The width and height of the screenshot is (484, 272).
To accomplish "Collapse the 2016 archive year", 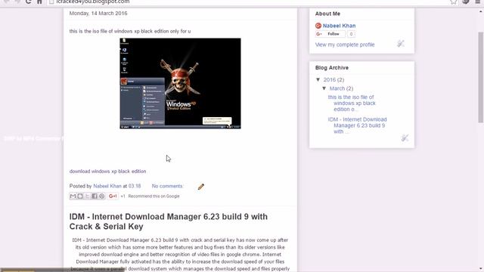I will (x=318, y=79).
